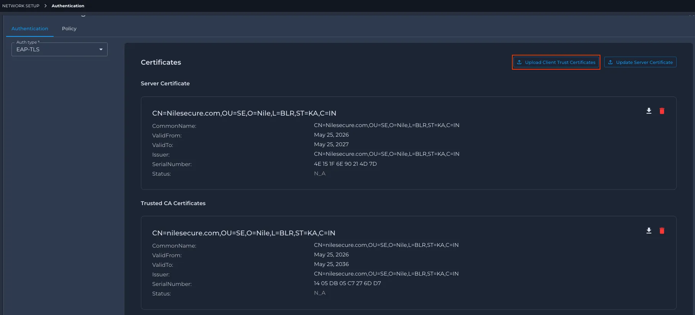Click the Authentication breadcrumb item
The width and height of the screenshot is (695, 315).
click(68, 6)
